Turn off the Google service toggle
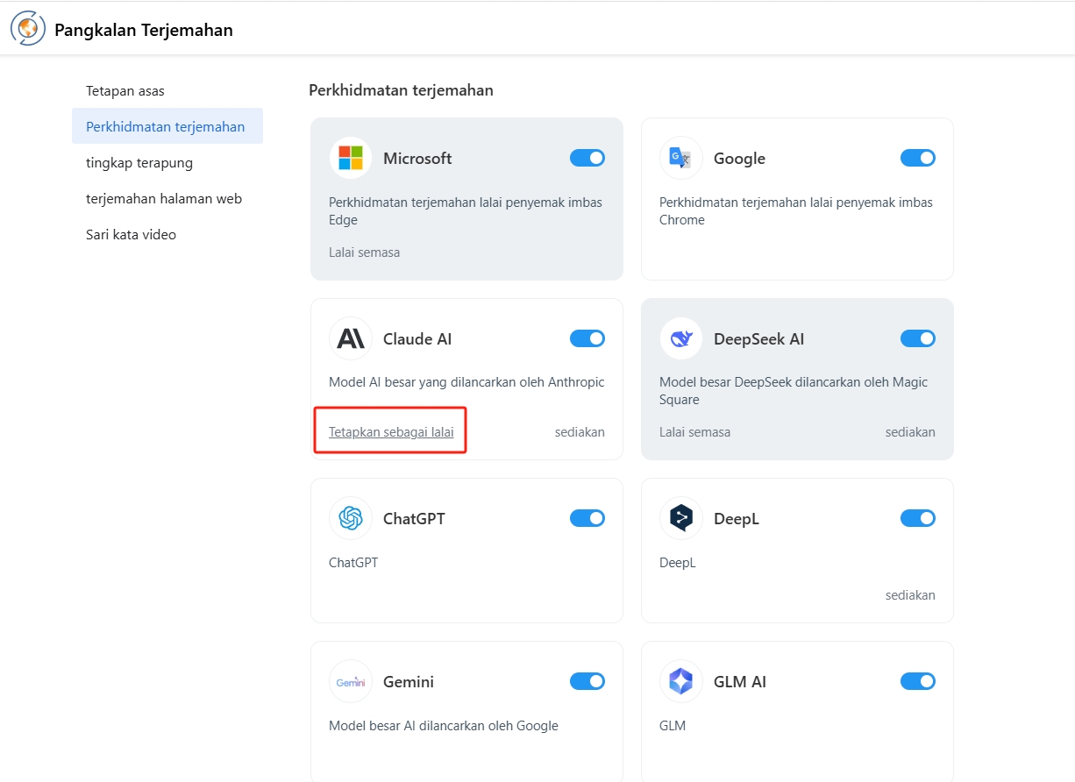Viewport: 1075px width, 782px height. (918, 158)
